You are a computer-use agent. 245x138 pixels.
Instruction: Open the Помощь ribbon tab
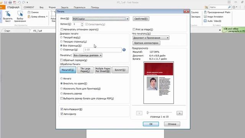[95, 7]
